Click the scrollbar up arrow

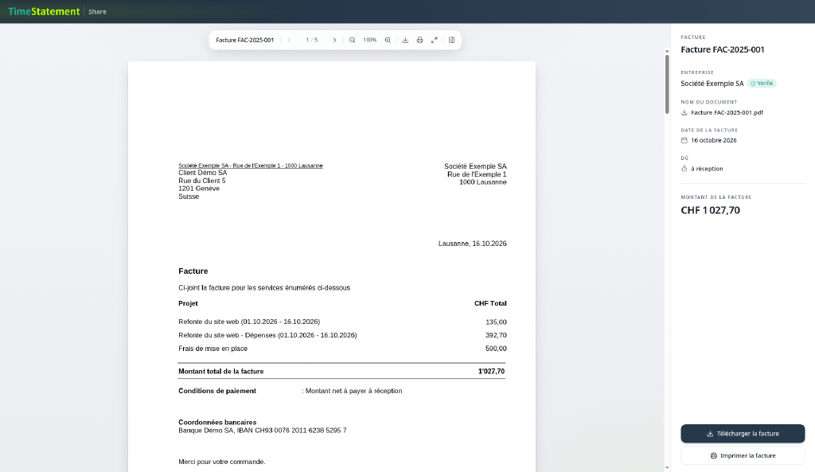(x=667, y=52)
